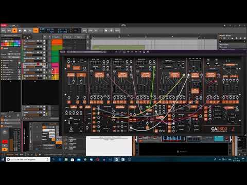The height and width of the screenshot is (185, 247).
Task: Select the Scene 3 header in the launcher
Action: [79, 37]
